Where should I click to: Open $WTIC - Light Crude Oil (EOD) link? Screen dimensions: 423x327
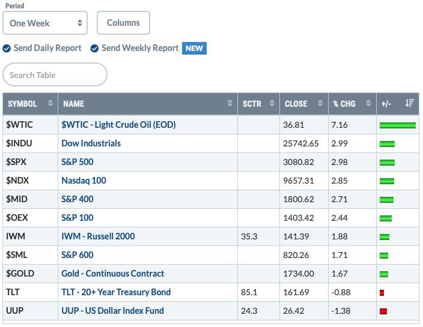pyautogui.click(x=118, y=125)
